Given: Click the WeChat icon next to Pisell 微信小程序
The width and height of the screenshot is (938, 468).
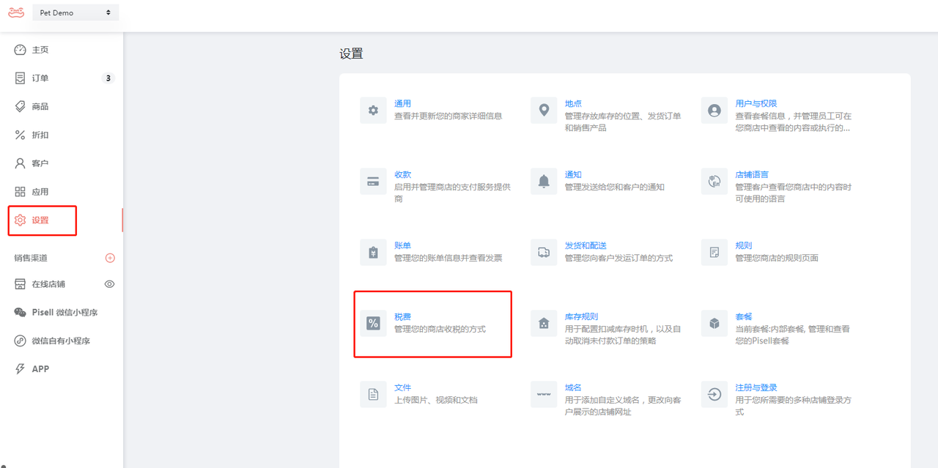Looking at the screenshot, I should pos(20,312).
